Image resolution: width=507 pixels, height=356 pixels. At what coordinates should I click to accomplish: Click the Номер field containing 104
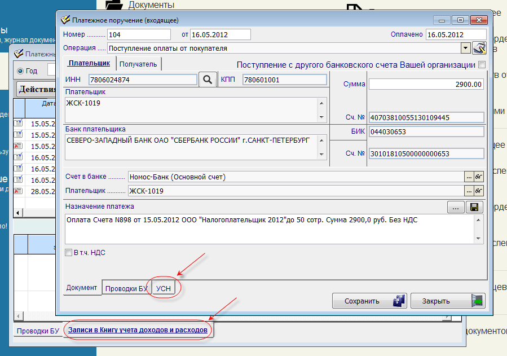point(139,34)
